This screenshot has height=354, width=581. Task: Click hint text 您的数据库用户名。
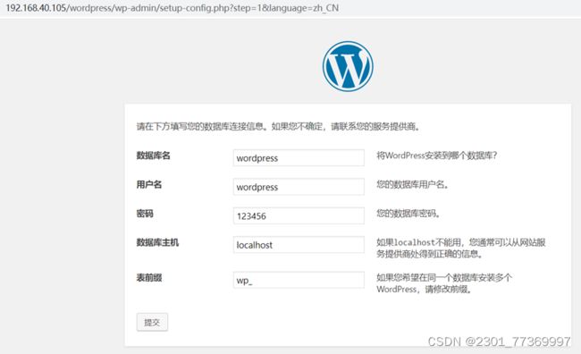pyautogui.click(x=413, y=184)
